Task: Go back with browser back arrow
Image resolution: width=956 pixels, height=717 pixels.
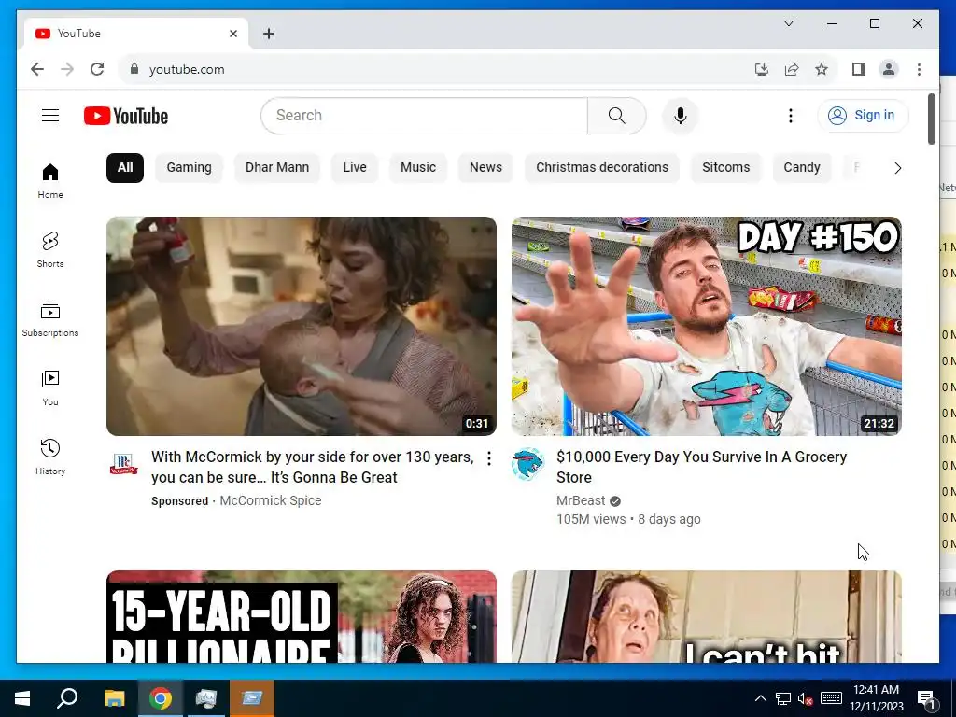Action: pos(37,69)
